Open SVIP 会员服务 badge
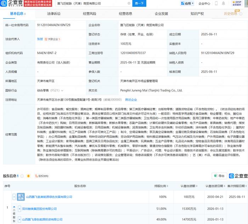 click(237, 3)
